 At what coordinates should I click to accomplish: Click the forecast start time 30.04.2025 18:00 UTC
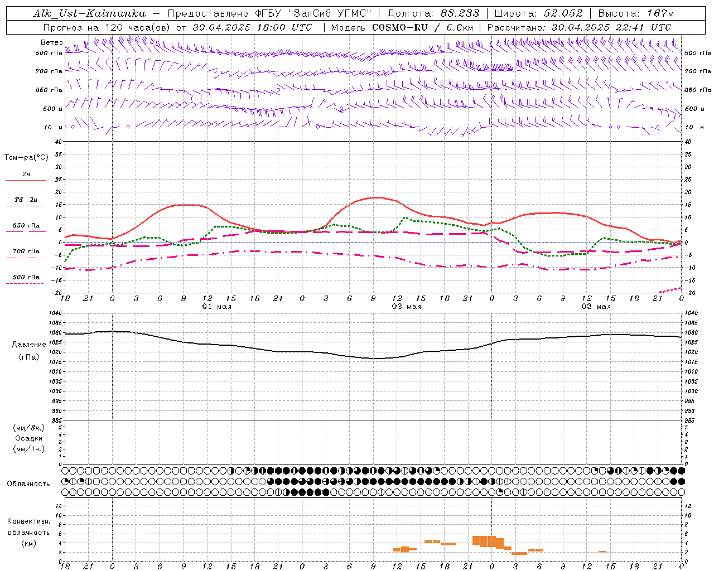(252, 27)
